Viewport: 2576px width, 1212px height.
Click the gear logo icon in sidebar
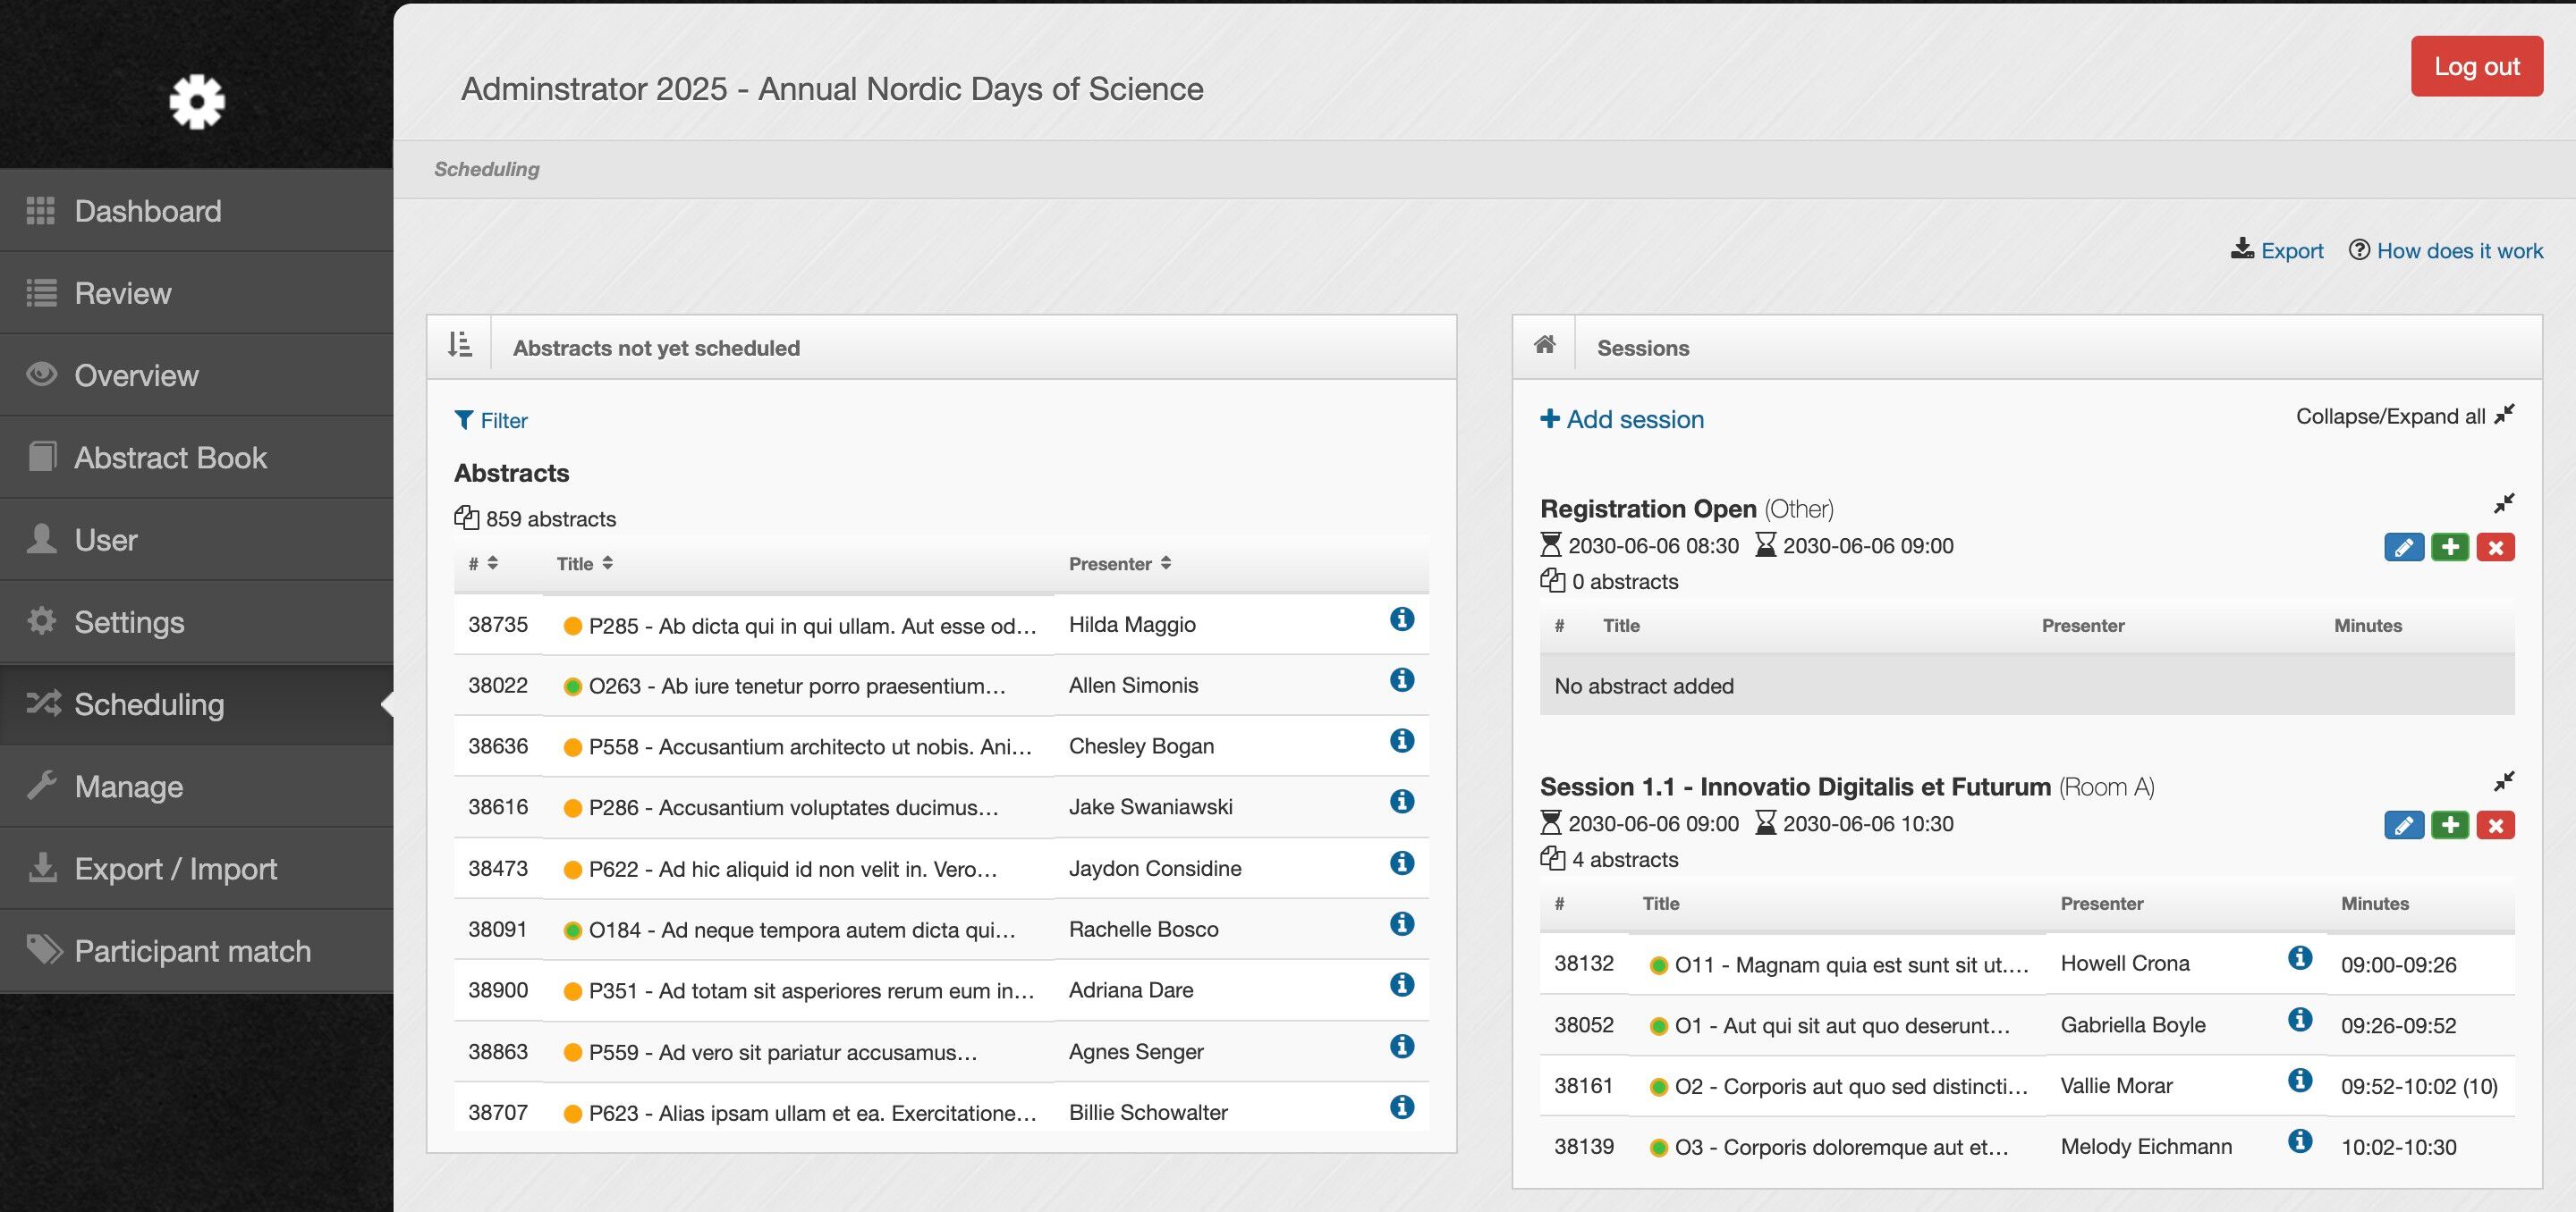point(196,101)
